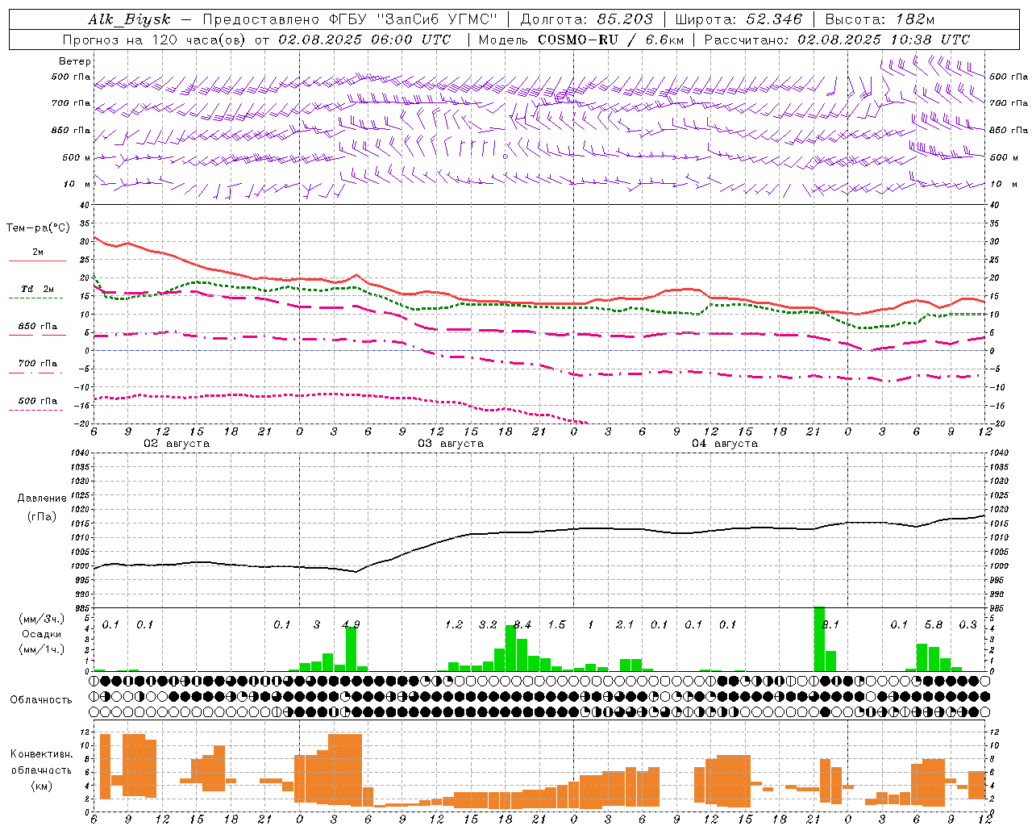The height and width of the screenshot is (826, 1032).
Task: Click the 'Td 2м' dew point legend
Action: pos(38,289)
